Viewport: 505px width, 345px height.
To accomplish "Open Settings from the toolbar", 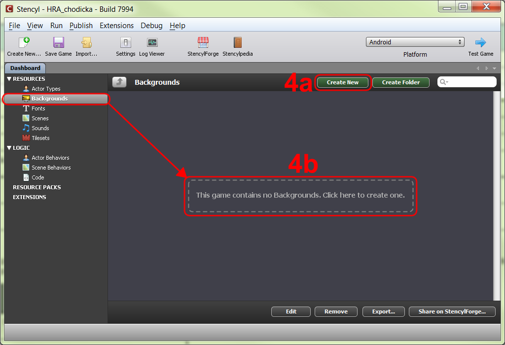I will 126,42.
